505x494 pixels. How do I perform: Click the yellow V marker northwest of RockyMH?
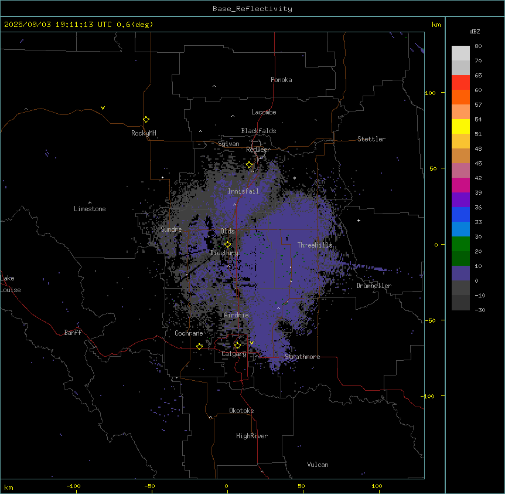103,108
